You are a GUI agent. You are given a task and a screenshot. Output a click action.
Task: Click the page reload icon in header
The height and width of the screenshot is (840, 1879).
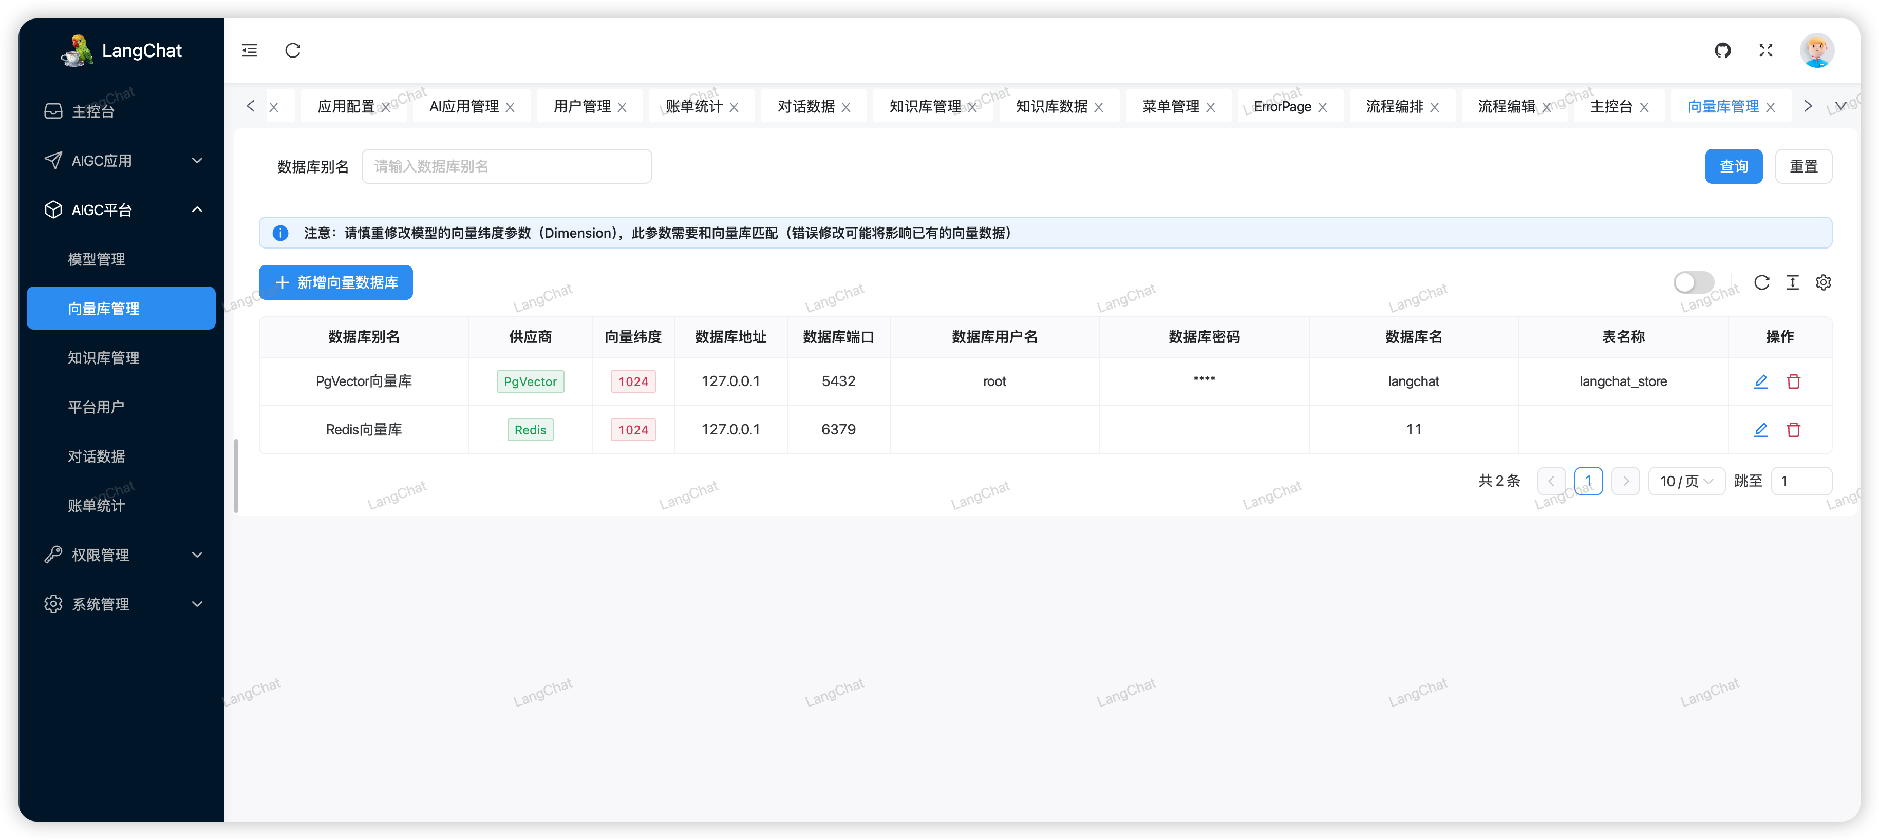coord(292,50)
